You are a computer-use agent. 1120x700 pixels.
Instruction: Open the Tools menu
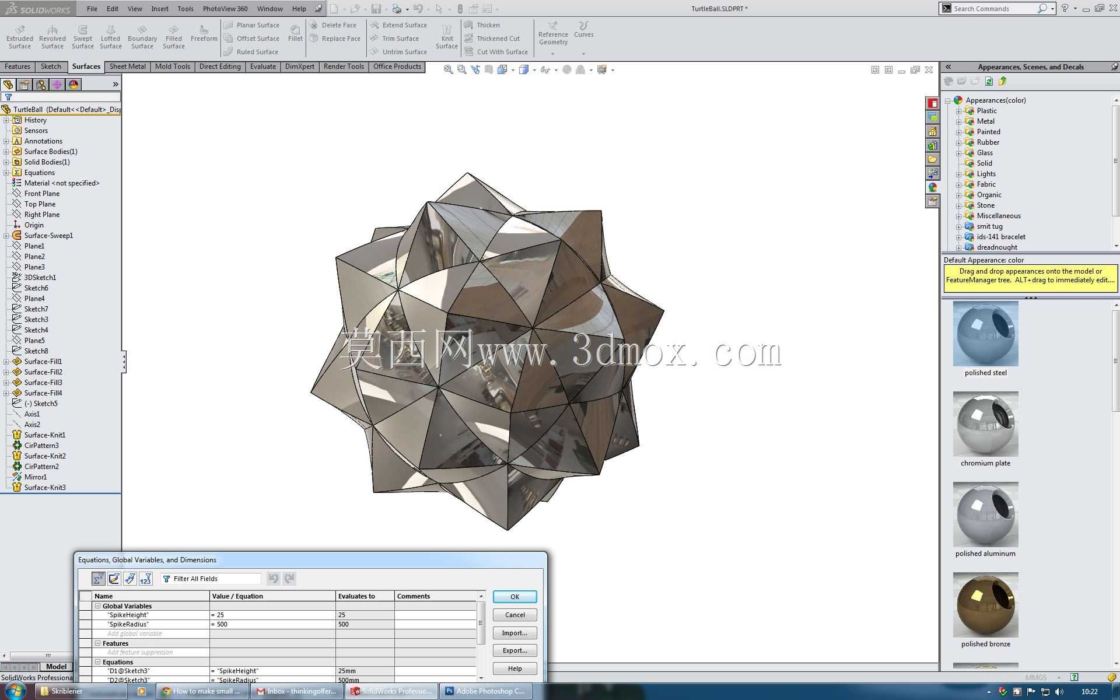[185, 9]
